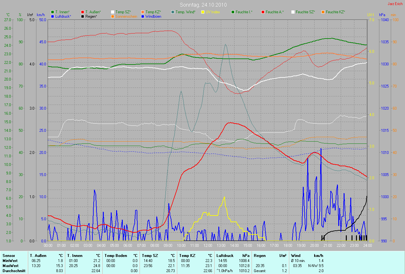Click the '24:00' time axis label
Viewport: 405px width, 274px height.
click(x=367, y=245)
